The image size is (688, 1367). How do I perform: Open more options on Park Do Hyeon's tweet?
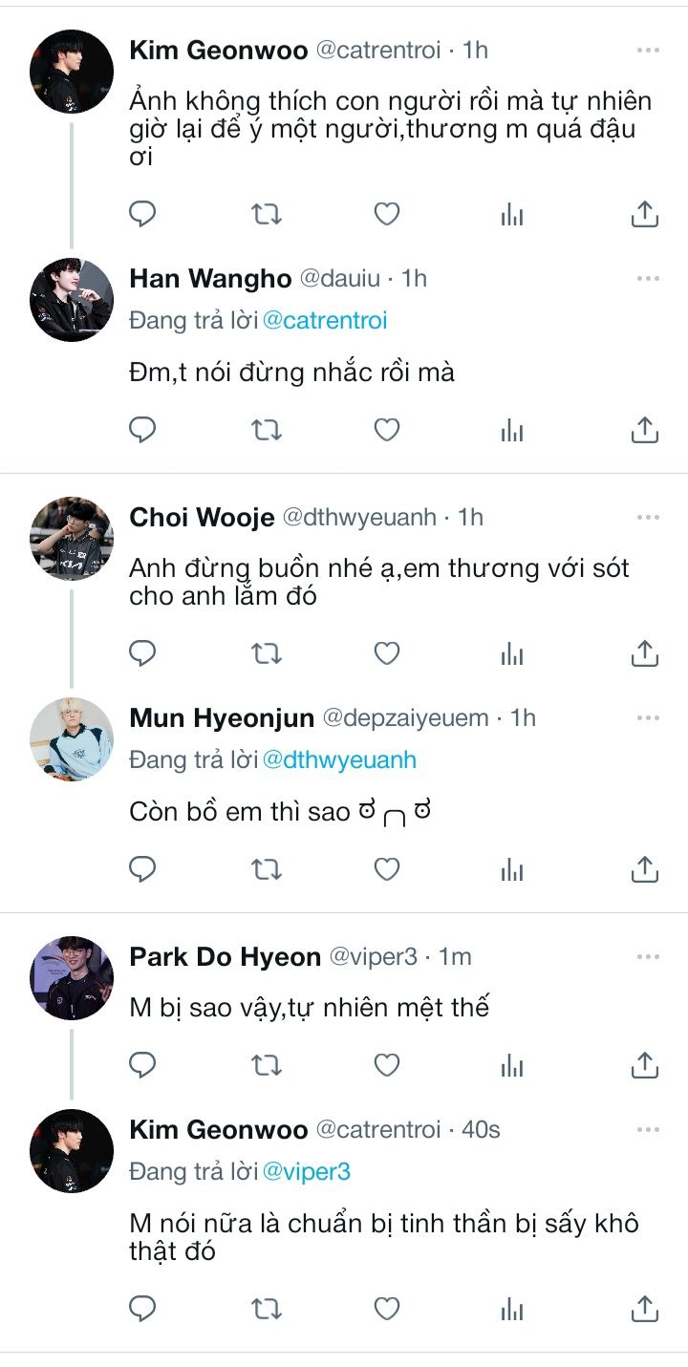pos(648,956)
